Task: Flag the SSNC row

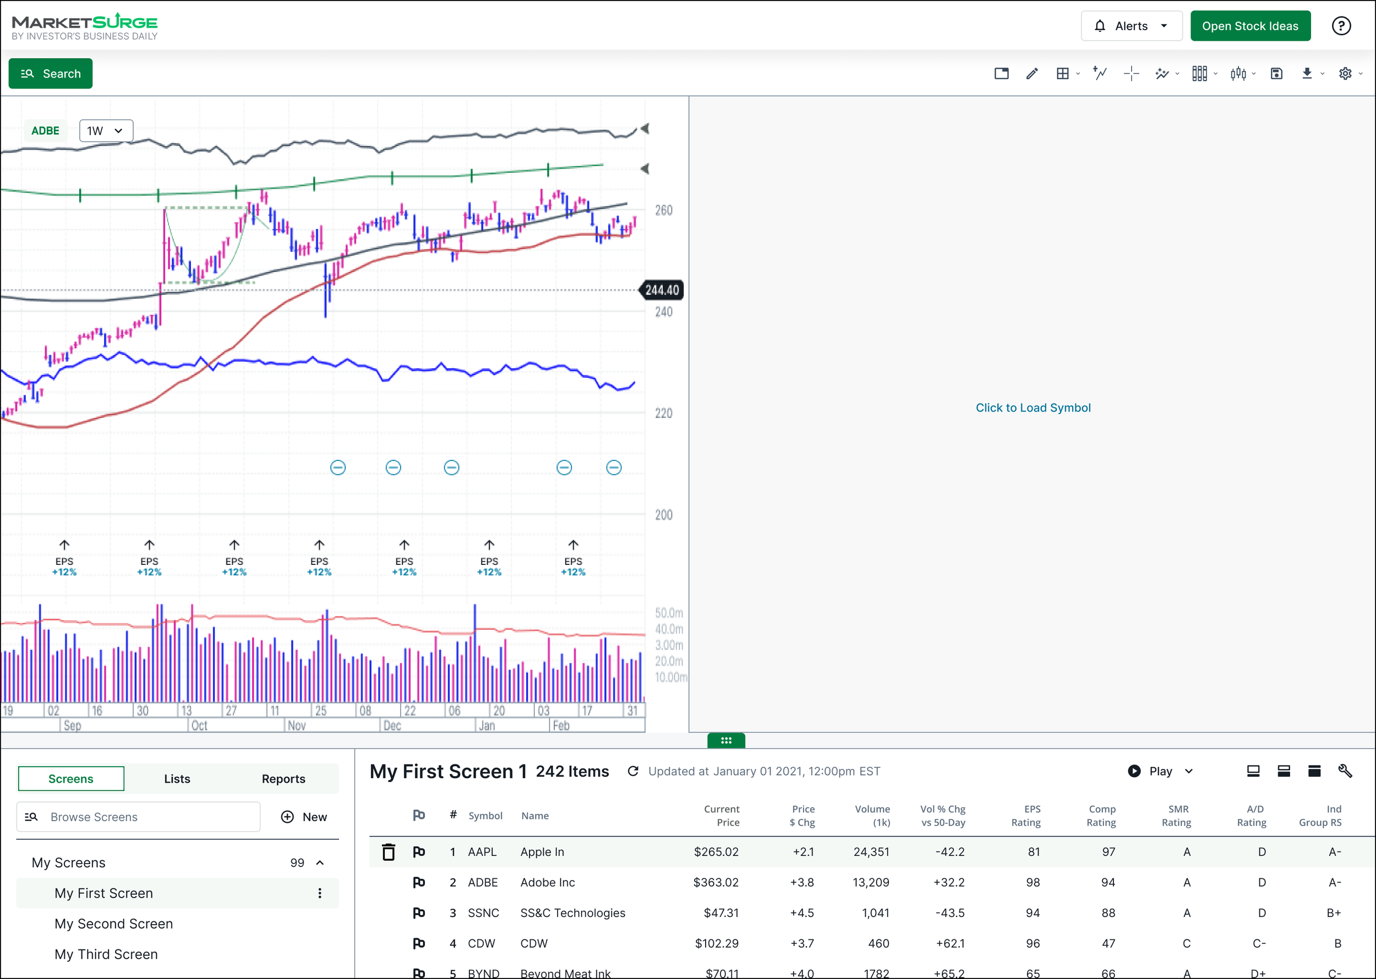Action: click(419, 912)
